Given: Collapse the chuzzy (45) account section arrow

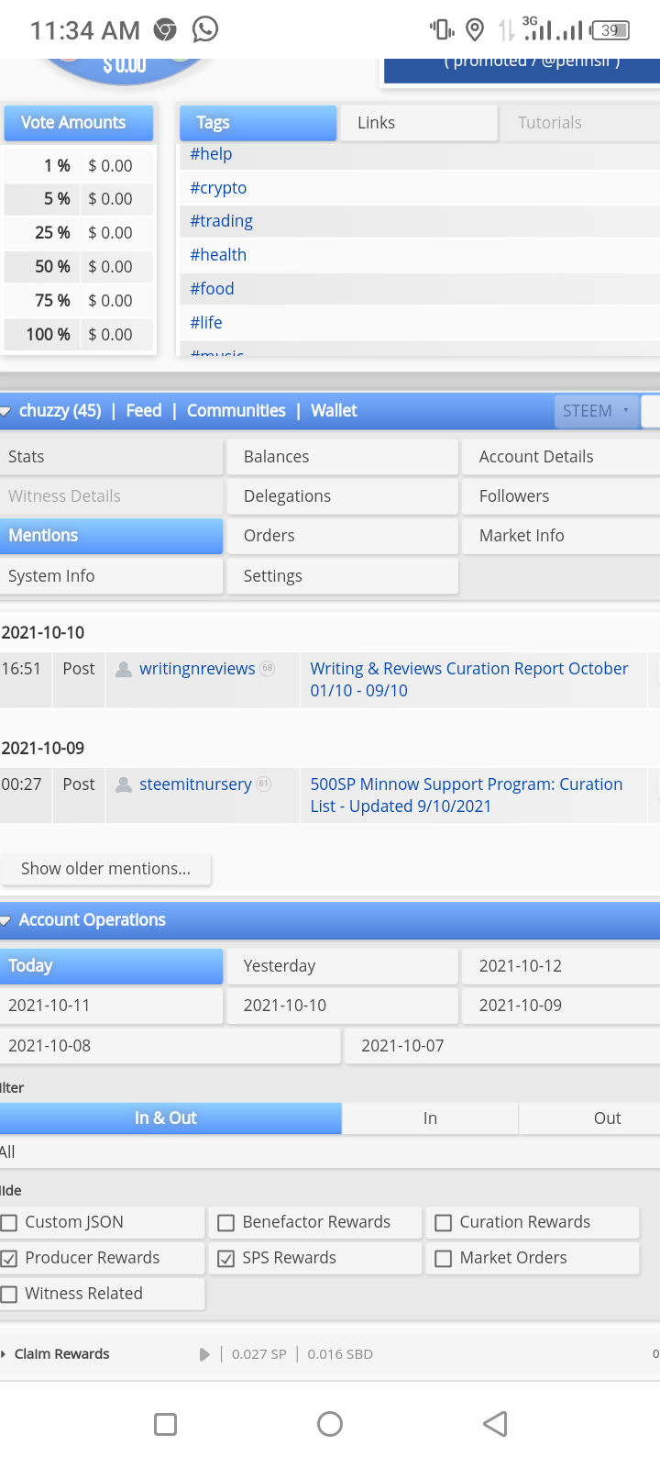Looking at the screenshot, I should (x=5, y=412).
